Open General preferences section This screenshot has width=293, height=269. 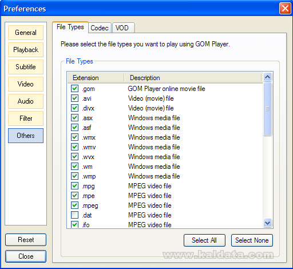click(26, 33)
